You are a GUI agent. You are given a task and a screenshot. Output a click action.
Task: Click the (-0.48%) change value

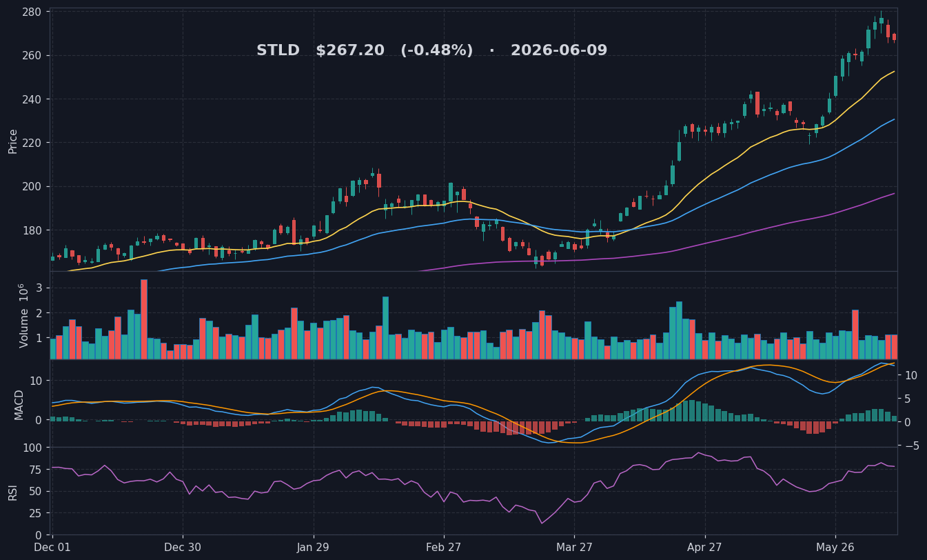[x=437, y=51]
